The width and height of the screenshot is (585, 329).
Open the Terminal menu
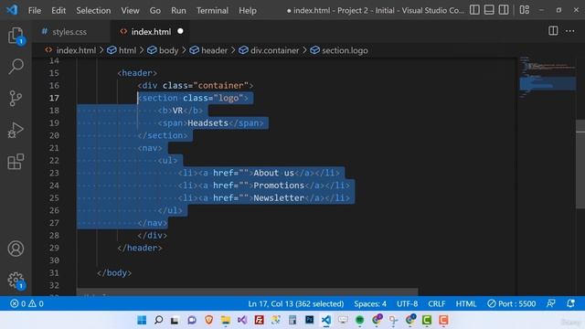[x=212, y=10]
